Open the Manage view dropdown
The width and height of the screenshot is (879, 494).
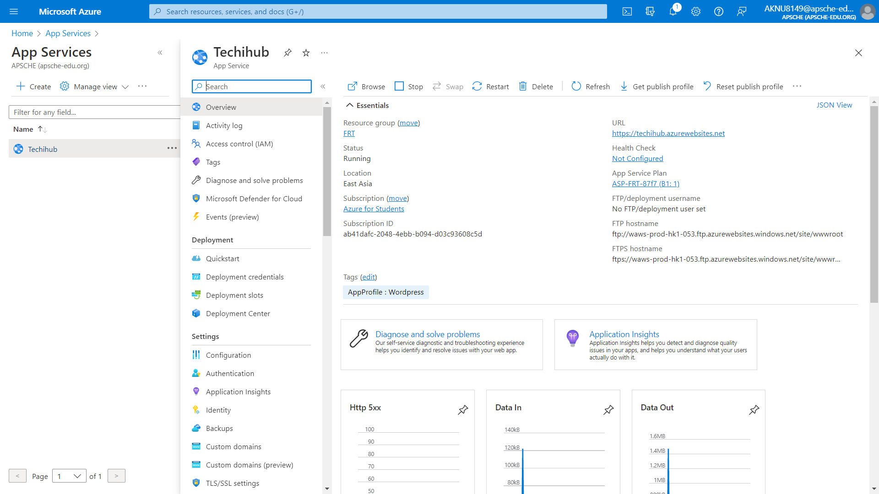tap(94, 86)
